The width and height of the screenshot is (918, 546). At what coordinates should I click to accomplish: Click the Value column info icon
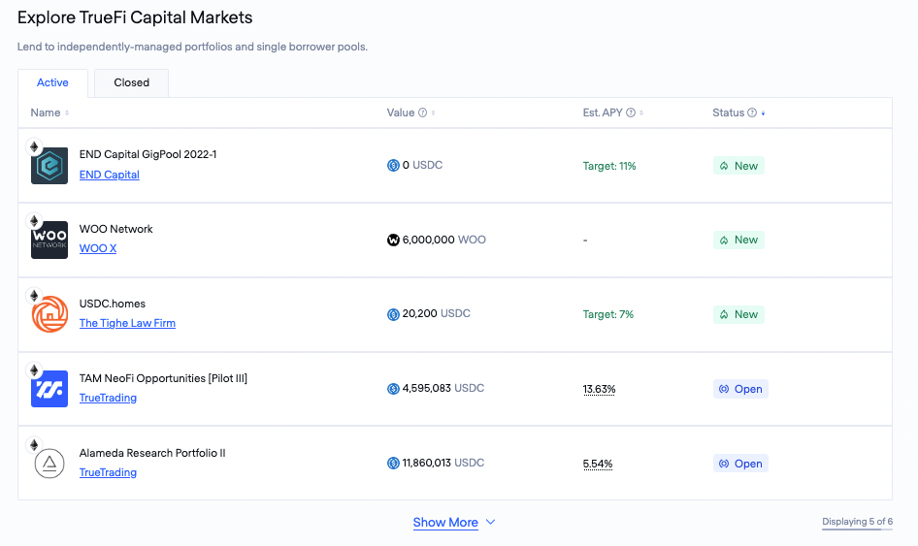[423, 112]
